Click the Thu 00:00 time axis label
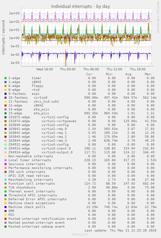 68,69
